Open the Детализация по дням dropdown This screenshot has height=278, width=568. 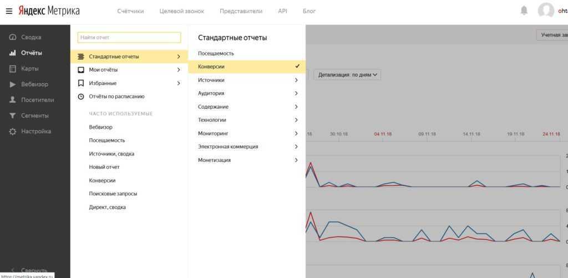347,74
